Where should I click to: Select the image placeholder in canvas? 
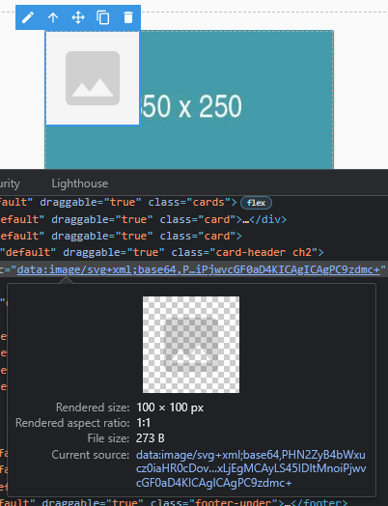tap(93, 78)
